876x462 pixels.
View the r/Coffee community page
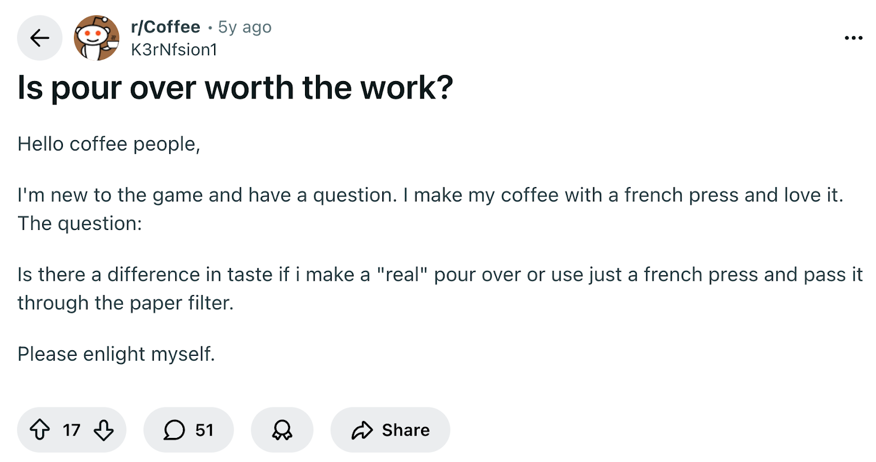tap(164, 26)
